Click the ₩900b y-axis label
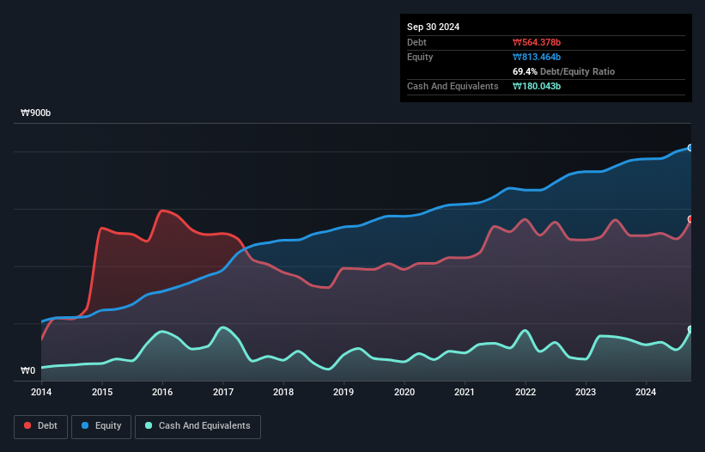This screenshot has width=705, height=452. [35, 113]
